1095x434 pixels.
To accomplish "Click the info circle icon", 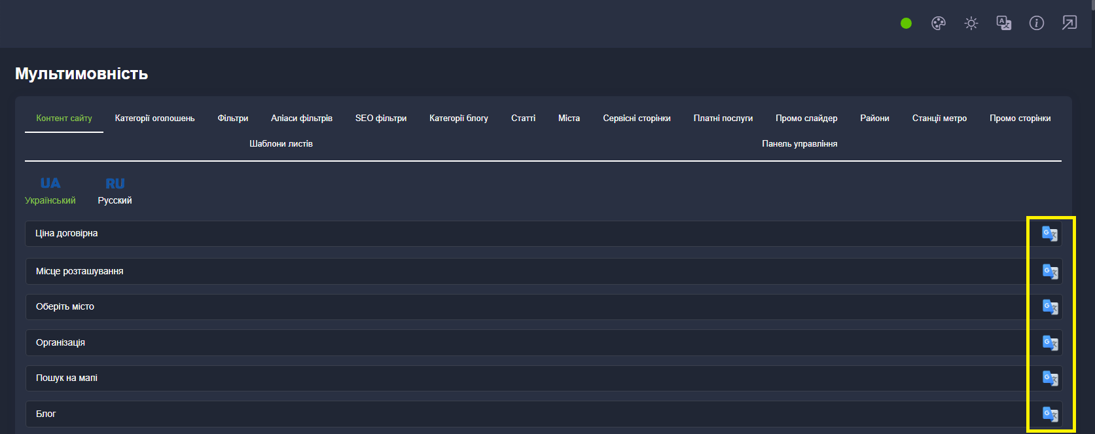I will coord(1036,24).
